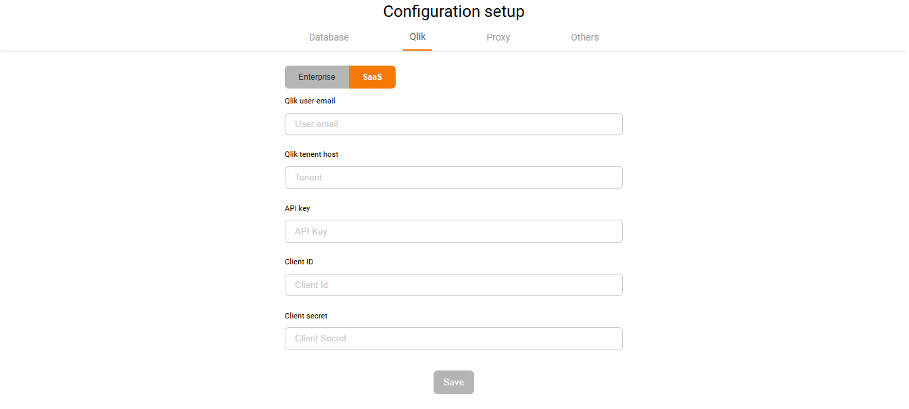The width and height of the screenshot is (909, 409).
Task: Select the SaaS deployment option
Action: click(x=372, y=77)
